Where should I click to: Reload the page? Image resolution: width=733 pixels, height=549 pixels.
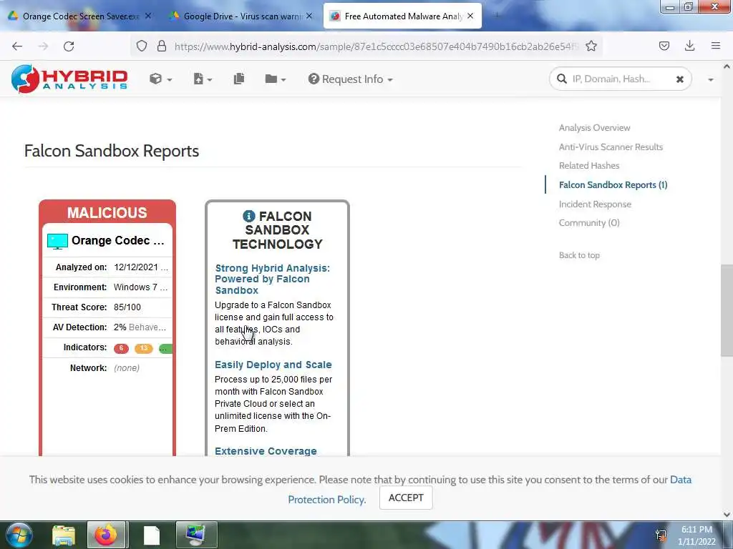click(69, 46)
